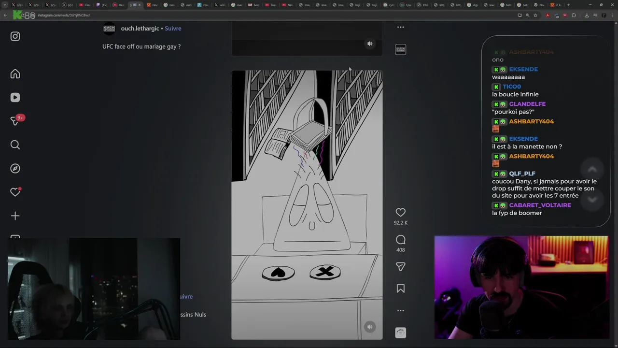
Task: Open the Explore compass icon
Action: [15, 169]
